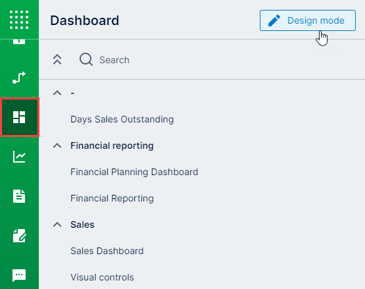Screen dimensions: 365x289
Task: Select the Visual controls item
Action: point(102,277)
